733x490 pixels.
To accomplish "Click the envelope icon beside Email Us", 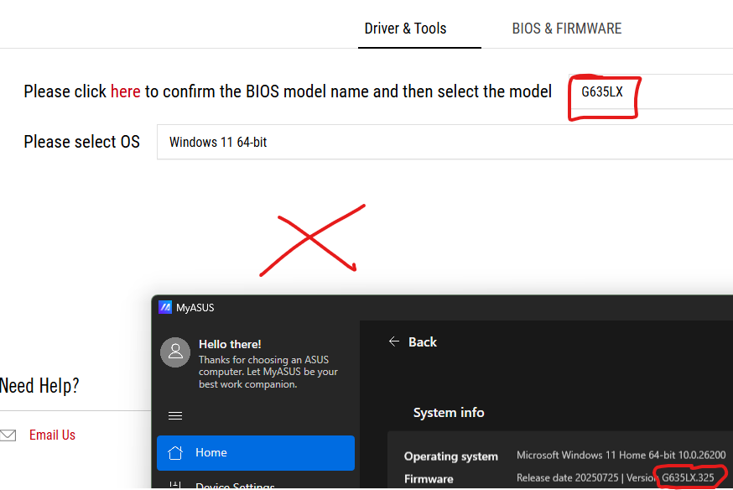I will click(8, 435).
